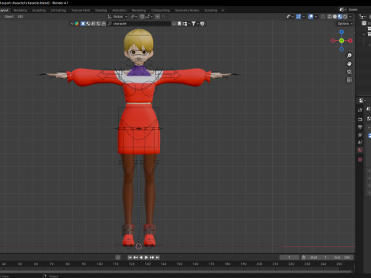Open the pivot point dropdown
This screenshot has width=371, height=278.
tap(134, 16)
